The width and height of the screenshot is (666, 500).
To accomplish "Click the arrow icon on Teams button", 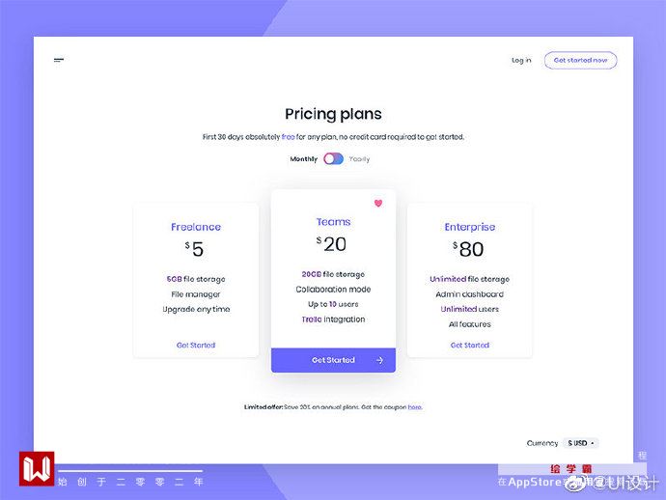I will coord(379,360).
